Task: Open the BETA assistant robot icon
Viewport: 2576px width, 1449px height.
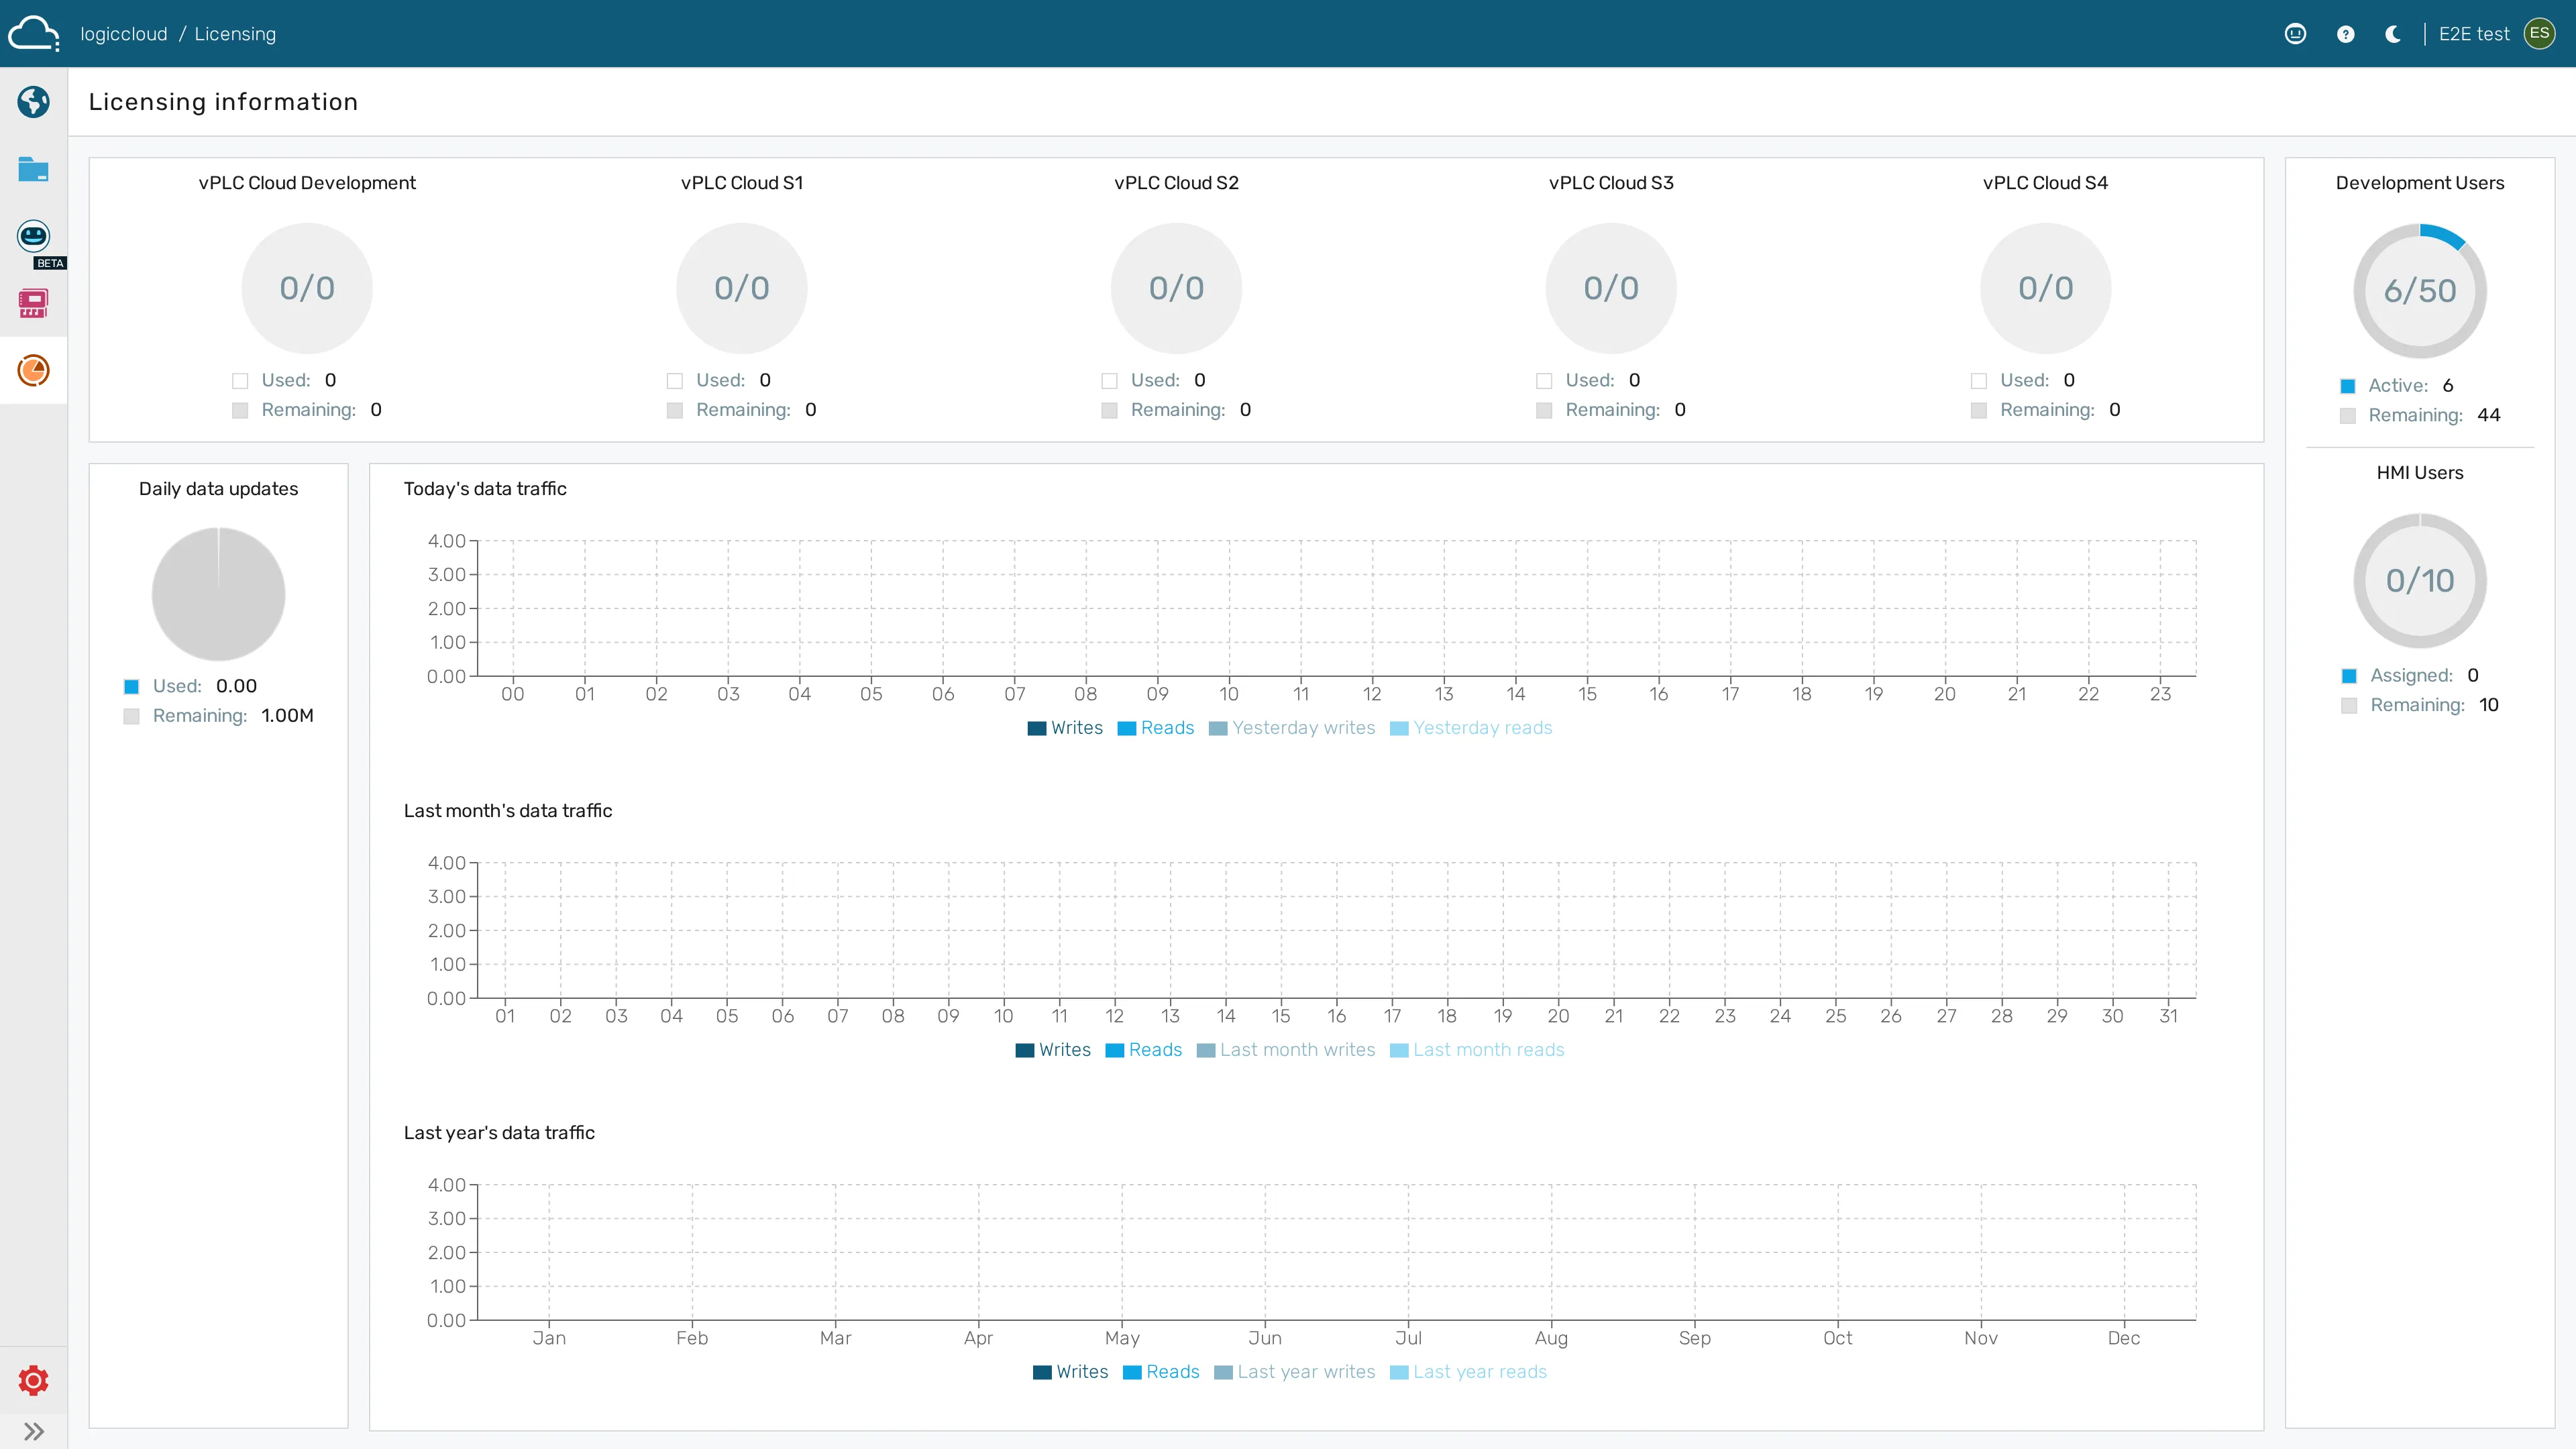Action: click(x=33, y=237)
